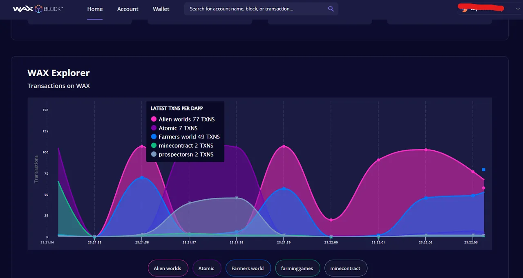Toggle the farminggames series pill

tap(297, 268)
